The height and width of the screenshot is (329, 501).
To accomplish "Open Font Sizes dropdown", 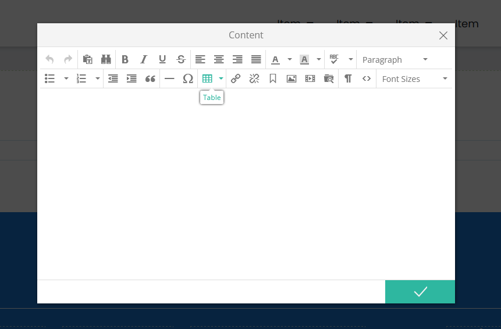I will pos(415,79).
